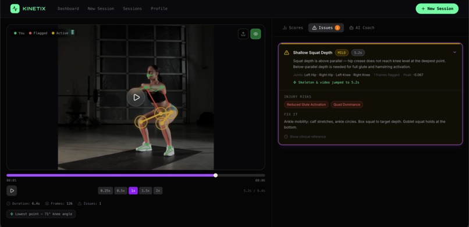Click the large play button over the video
469x227 pixels.
[136, 98]
